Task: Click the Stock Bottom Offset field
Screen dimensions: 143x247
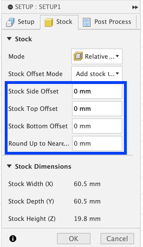Action: (97, 126)
